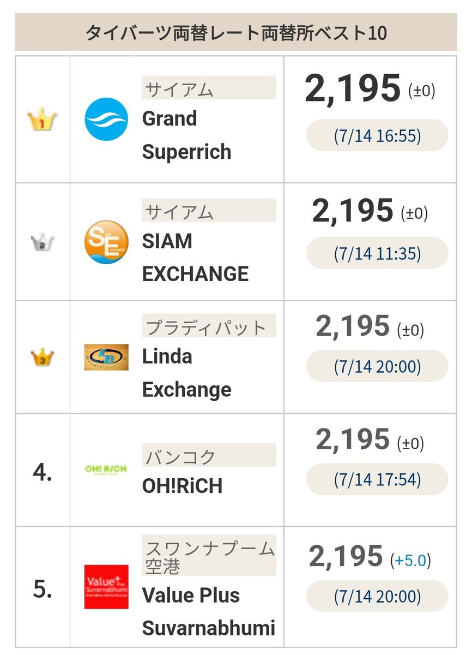Viewport: 472px width, 655px height.
Task: Click the gold number 1 crown icon
Action: click(x=43, y=120)
